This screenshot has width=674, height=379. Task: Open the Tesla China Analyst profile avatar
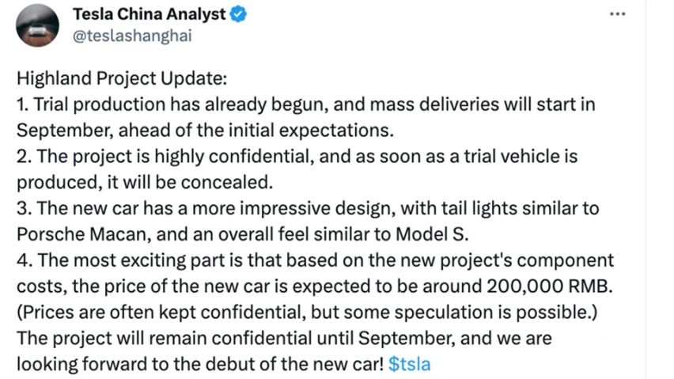point(37,25)
